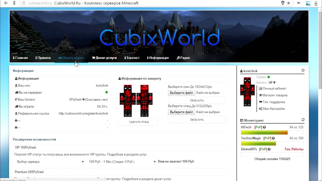Viewport: 322px width, 181px height.
Task: Open Начать играть in the navigation bar
Action: point(71,58)
